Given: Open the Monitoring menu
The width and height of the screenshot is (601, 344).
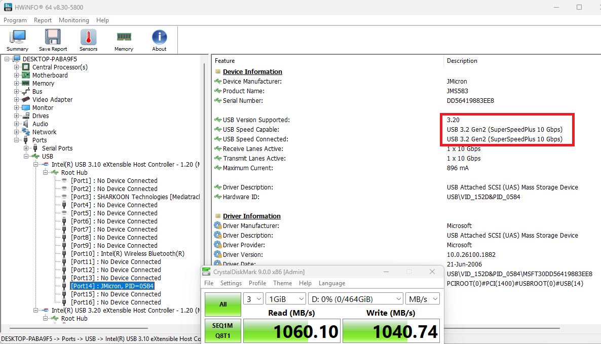Looking at the screenshot, I should tap(73, 20).
